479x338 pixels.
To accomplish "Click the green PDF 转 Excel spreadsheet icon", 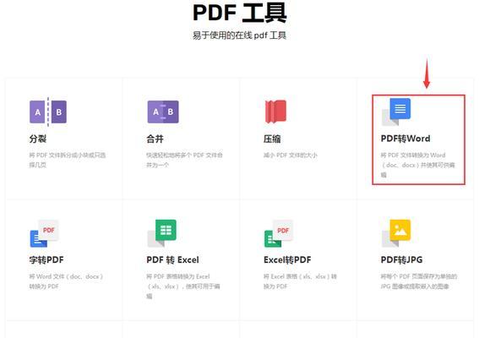I will coord(162,233).
